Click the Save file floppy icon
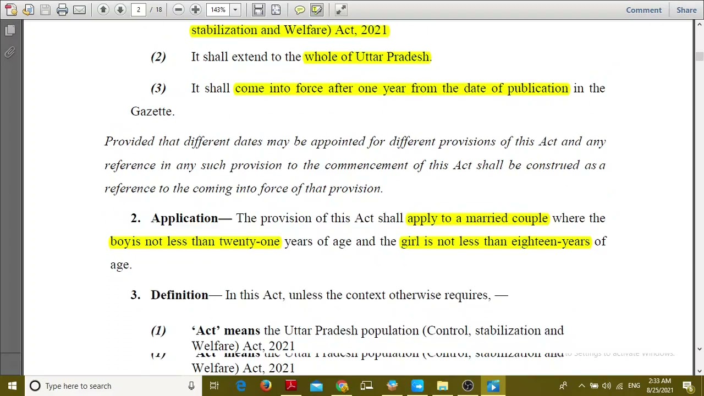This screenshot has height=396, width=704. [46, 10]
